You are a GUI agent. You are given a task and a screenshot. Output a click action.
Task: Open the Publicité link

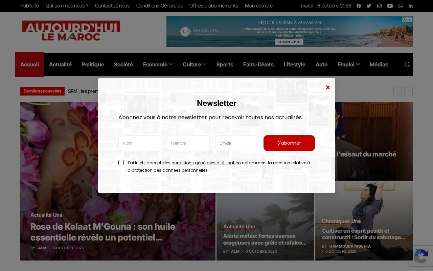29,6
